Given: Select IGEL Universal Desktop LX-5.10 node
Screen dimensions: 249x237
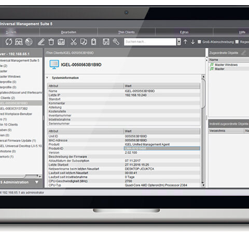Looking at the screenshot, I should tap(21, 146).
